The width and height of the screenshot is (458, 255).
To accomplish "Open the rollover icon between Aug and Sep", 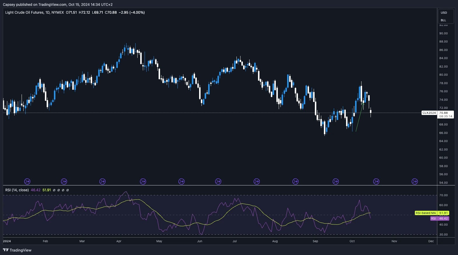I will (x=295, y=181).
